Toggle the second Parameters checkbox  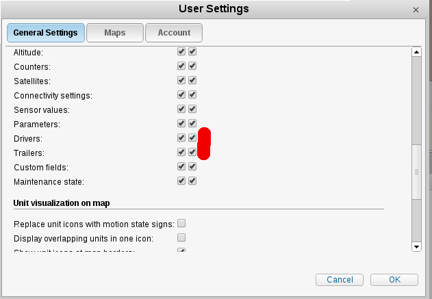(193, 124)
